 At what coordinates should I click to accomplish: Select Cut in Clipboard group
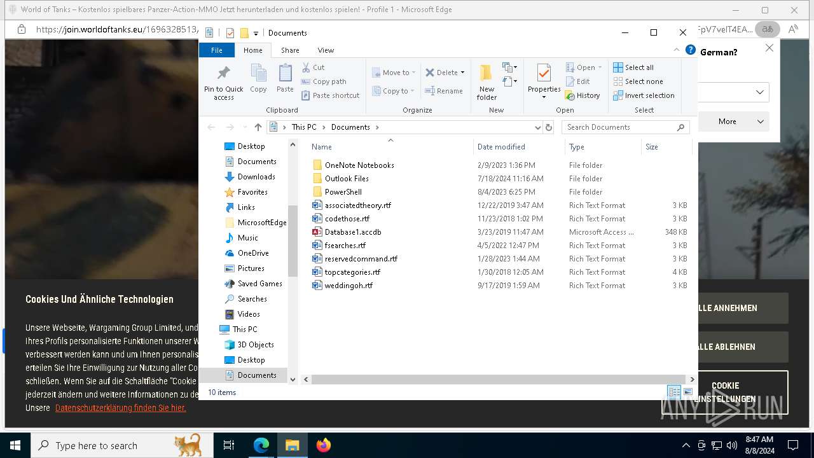313,67
